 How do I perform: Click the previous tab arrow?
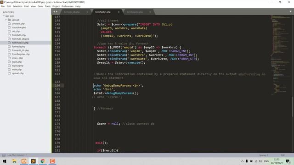[x=54, y=12]
